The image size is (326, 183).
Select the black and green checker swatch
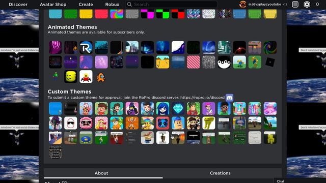pyautogui.click(x=163, y=14)
